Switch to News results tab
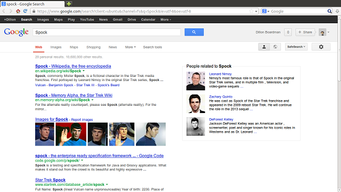 pos(113,47)
